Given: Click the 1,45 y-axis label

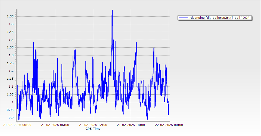Looking at the screenshot, I should 10,32.
